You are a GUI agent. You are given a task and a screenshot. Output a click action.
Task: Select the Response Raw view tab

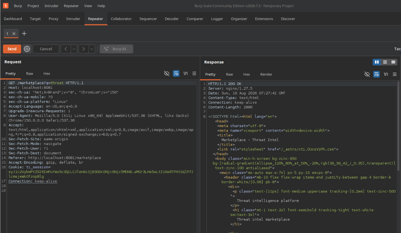click(x=230, y=74)
